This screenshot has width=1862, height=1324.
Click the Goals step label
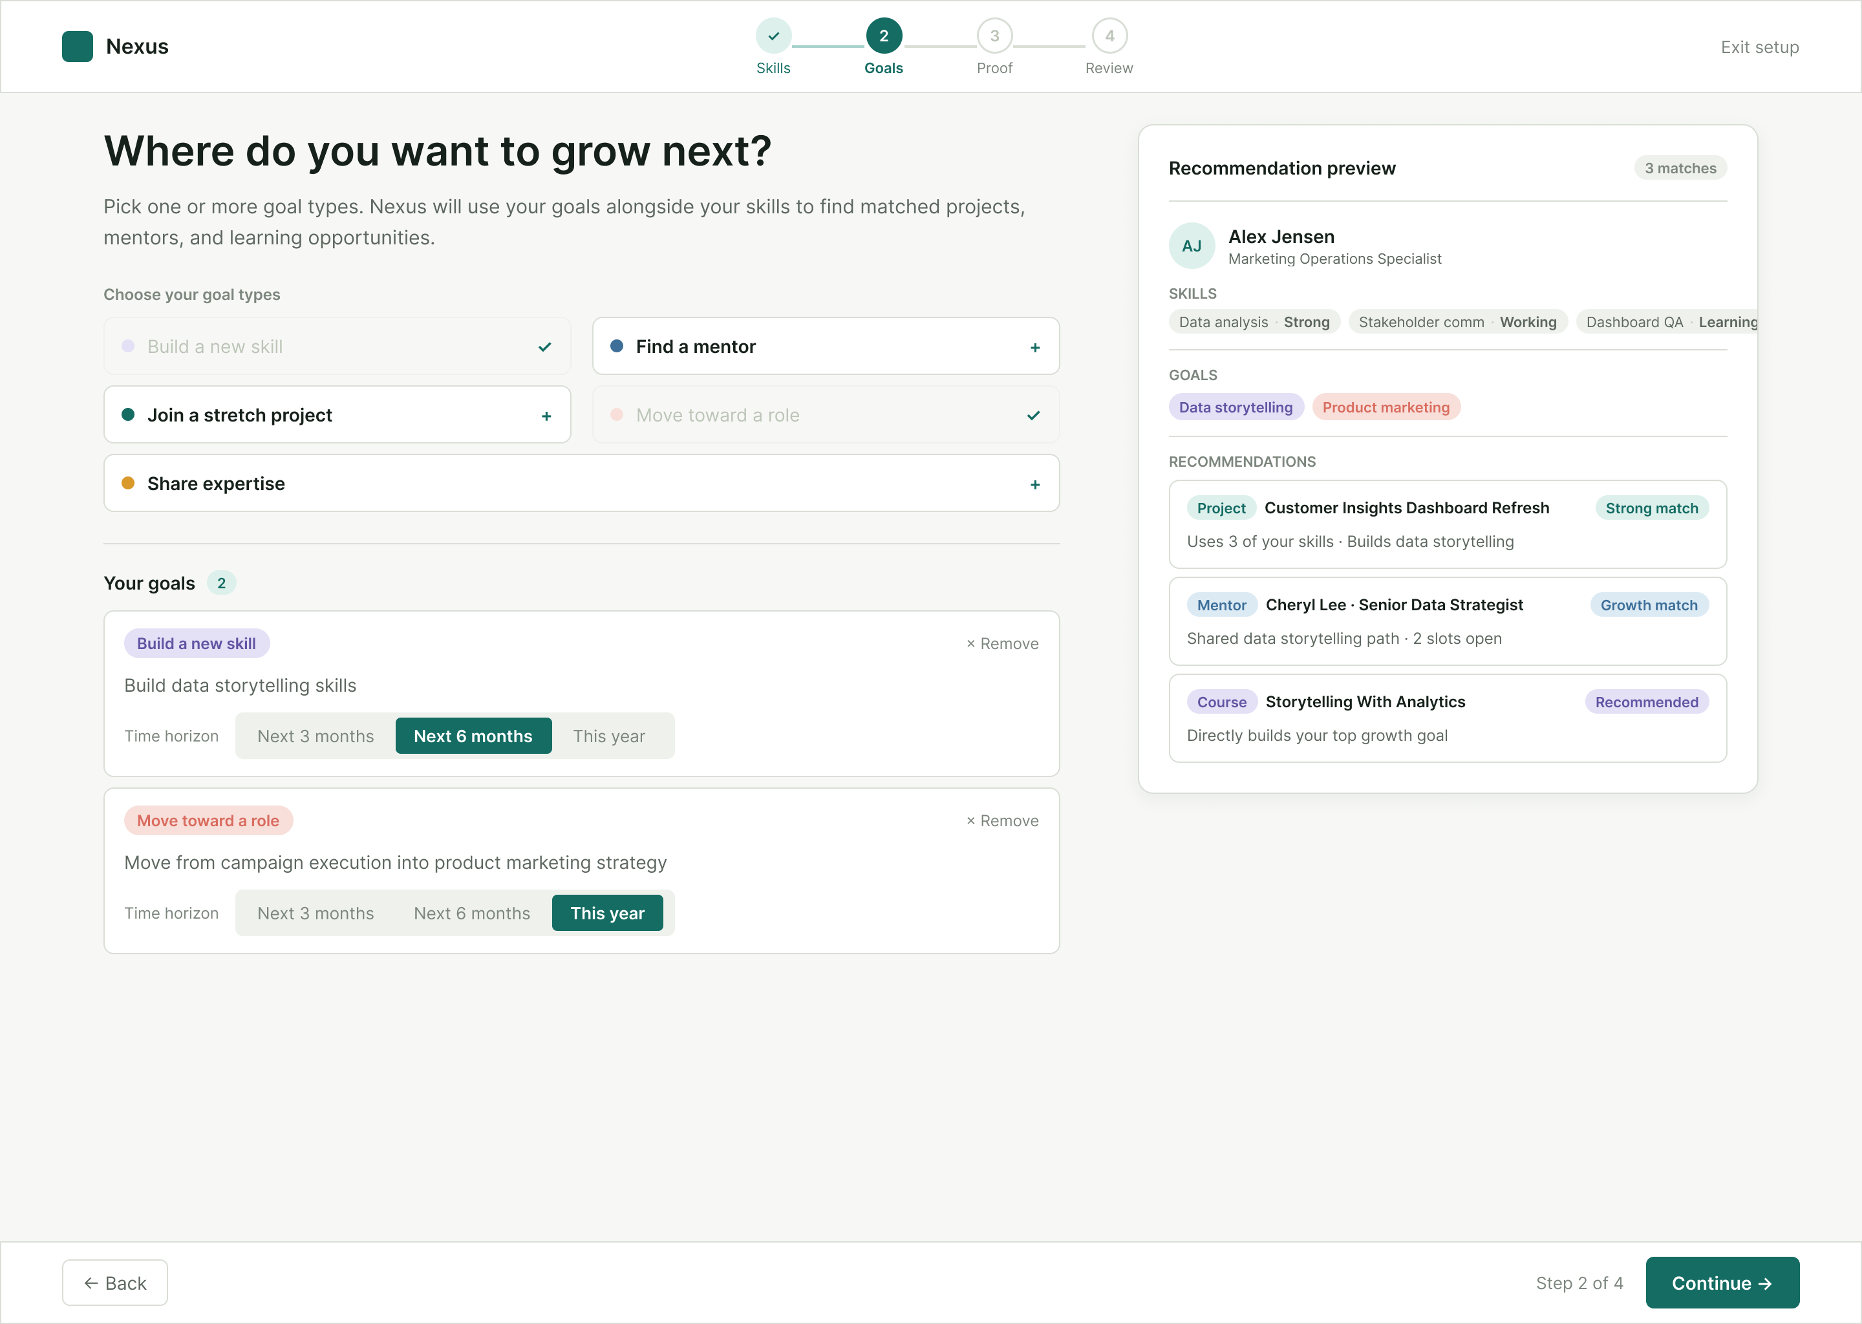884,68
